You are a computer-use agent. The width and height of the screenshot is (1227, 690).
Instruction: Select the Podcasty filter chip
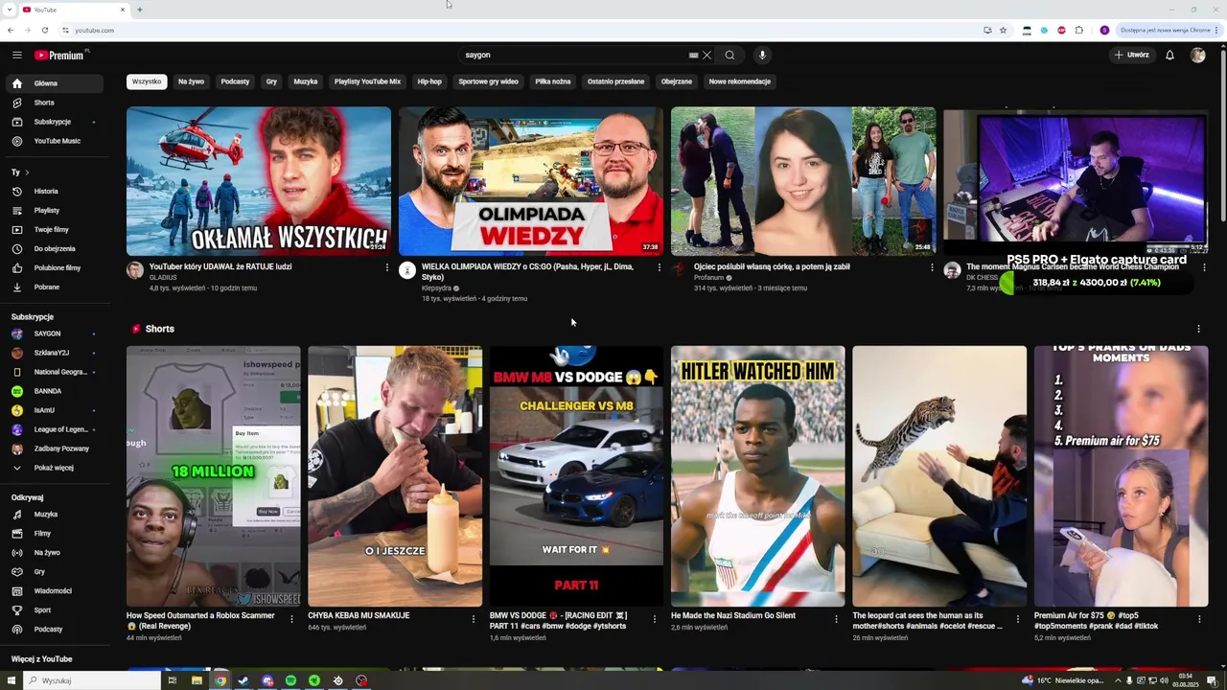[x=235, y=81]
